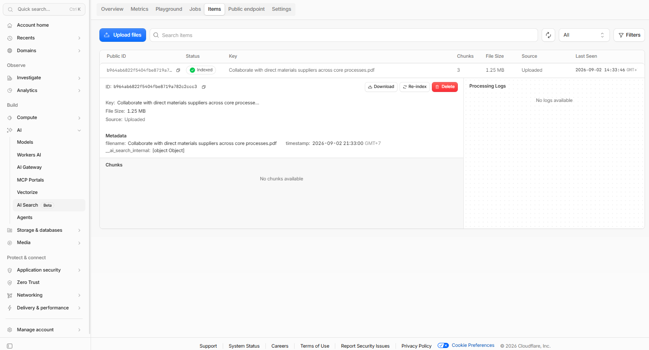Open the Settings tab

tap(281, 9)
